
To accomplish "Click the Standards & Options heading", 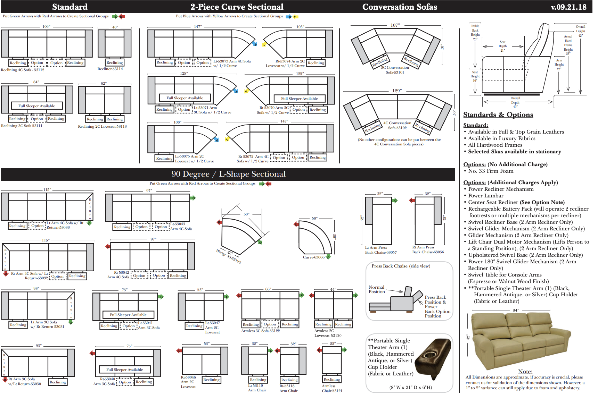I will click(498, 115).
